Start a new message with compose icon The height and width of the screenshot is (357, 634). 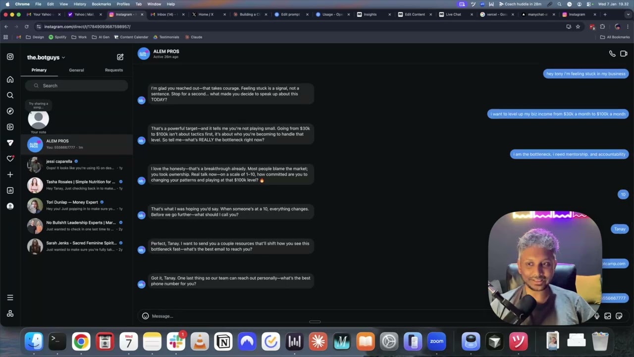pos(120,57)
